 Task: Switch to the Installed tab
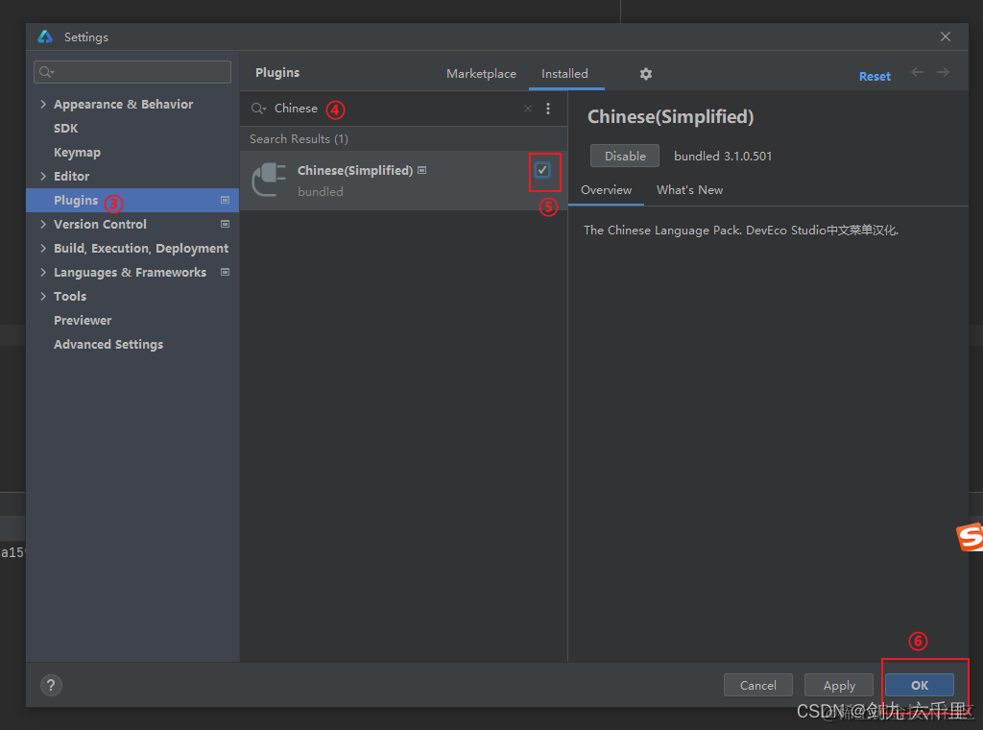tap(564, 74)
